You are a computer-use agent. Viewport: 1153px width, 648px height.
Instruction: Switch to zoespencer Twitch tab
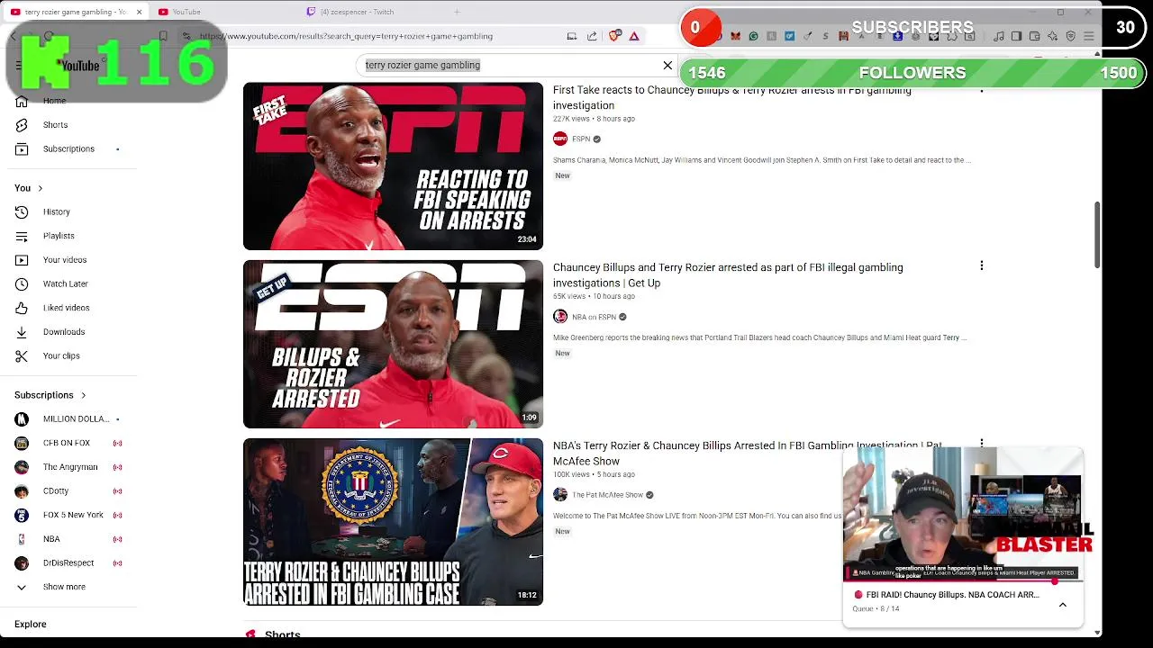tap(357, 12)
